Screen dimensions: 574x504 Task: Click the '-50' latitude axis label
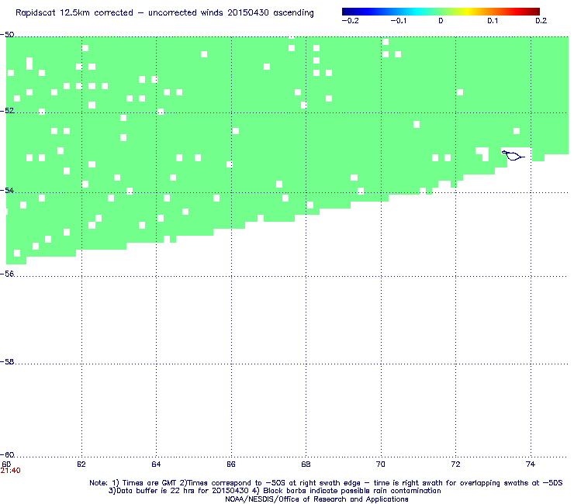(x=7, y=35)
